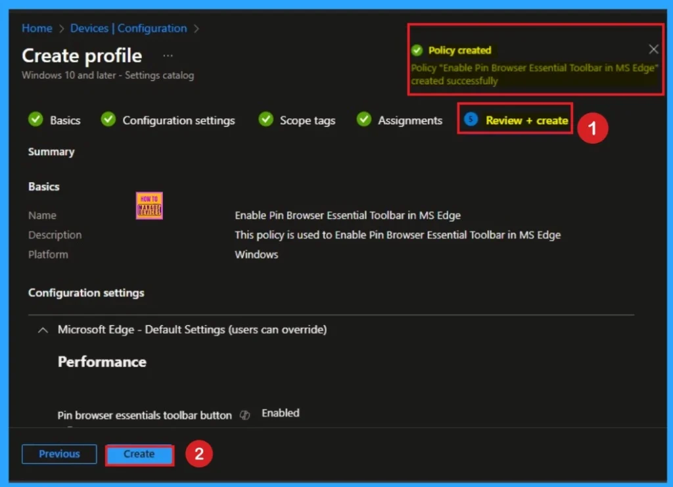
Task: Click the Summary heading
Action: tap(51, 151)
